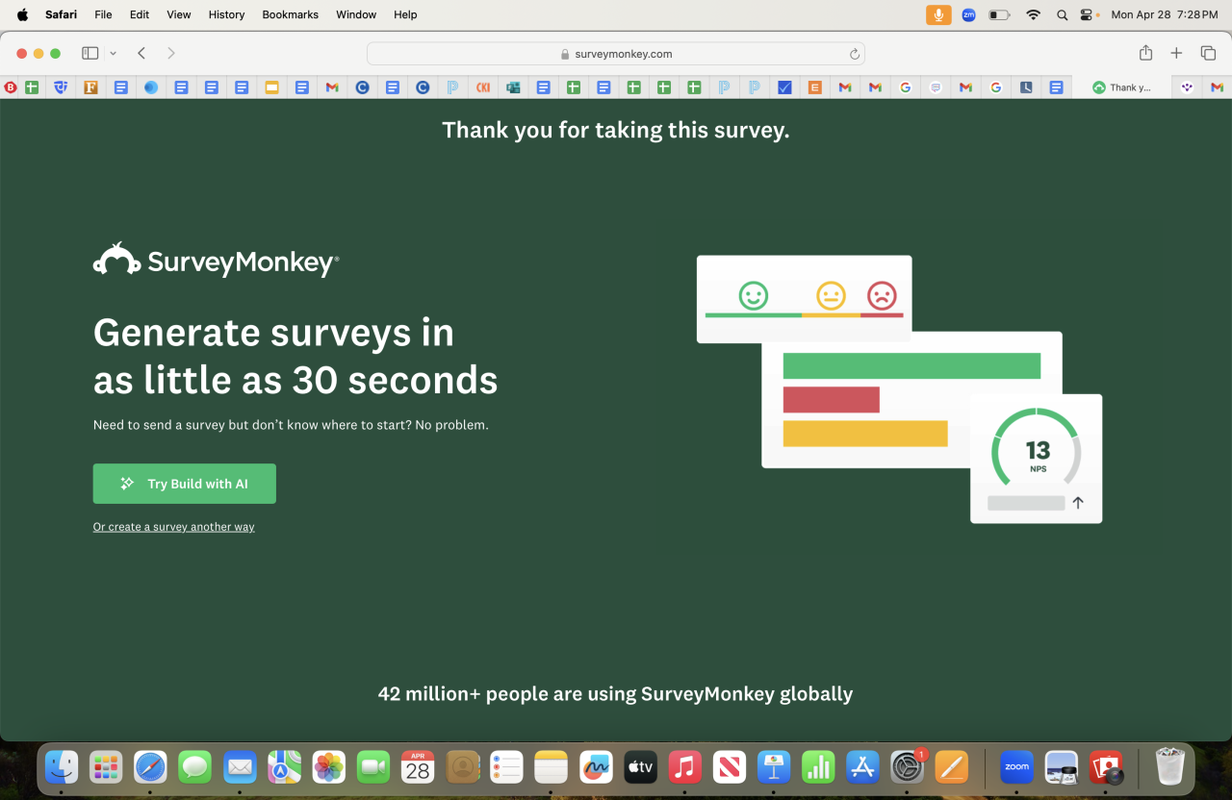Click the Try Build with AI button
This screenshot has width=1232, height=800.
click(185, 484)
